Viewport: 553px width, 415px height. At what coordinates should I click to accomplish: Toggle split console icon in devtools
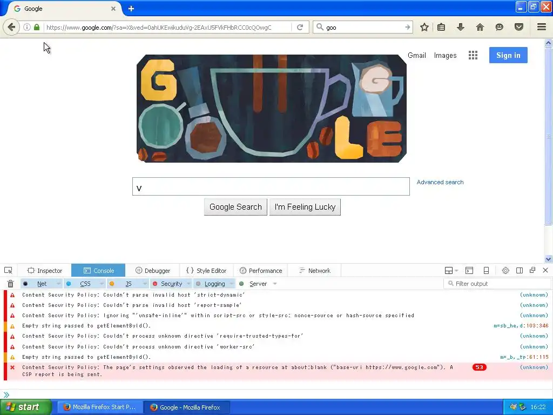coord(469,271)
